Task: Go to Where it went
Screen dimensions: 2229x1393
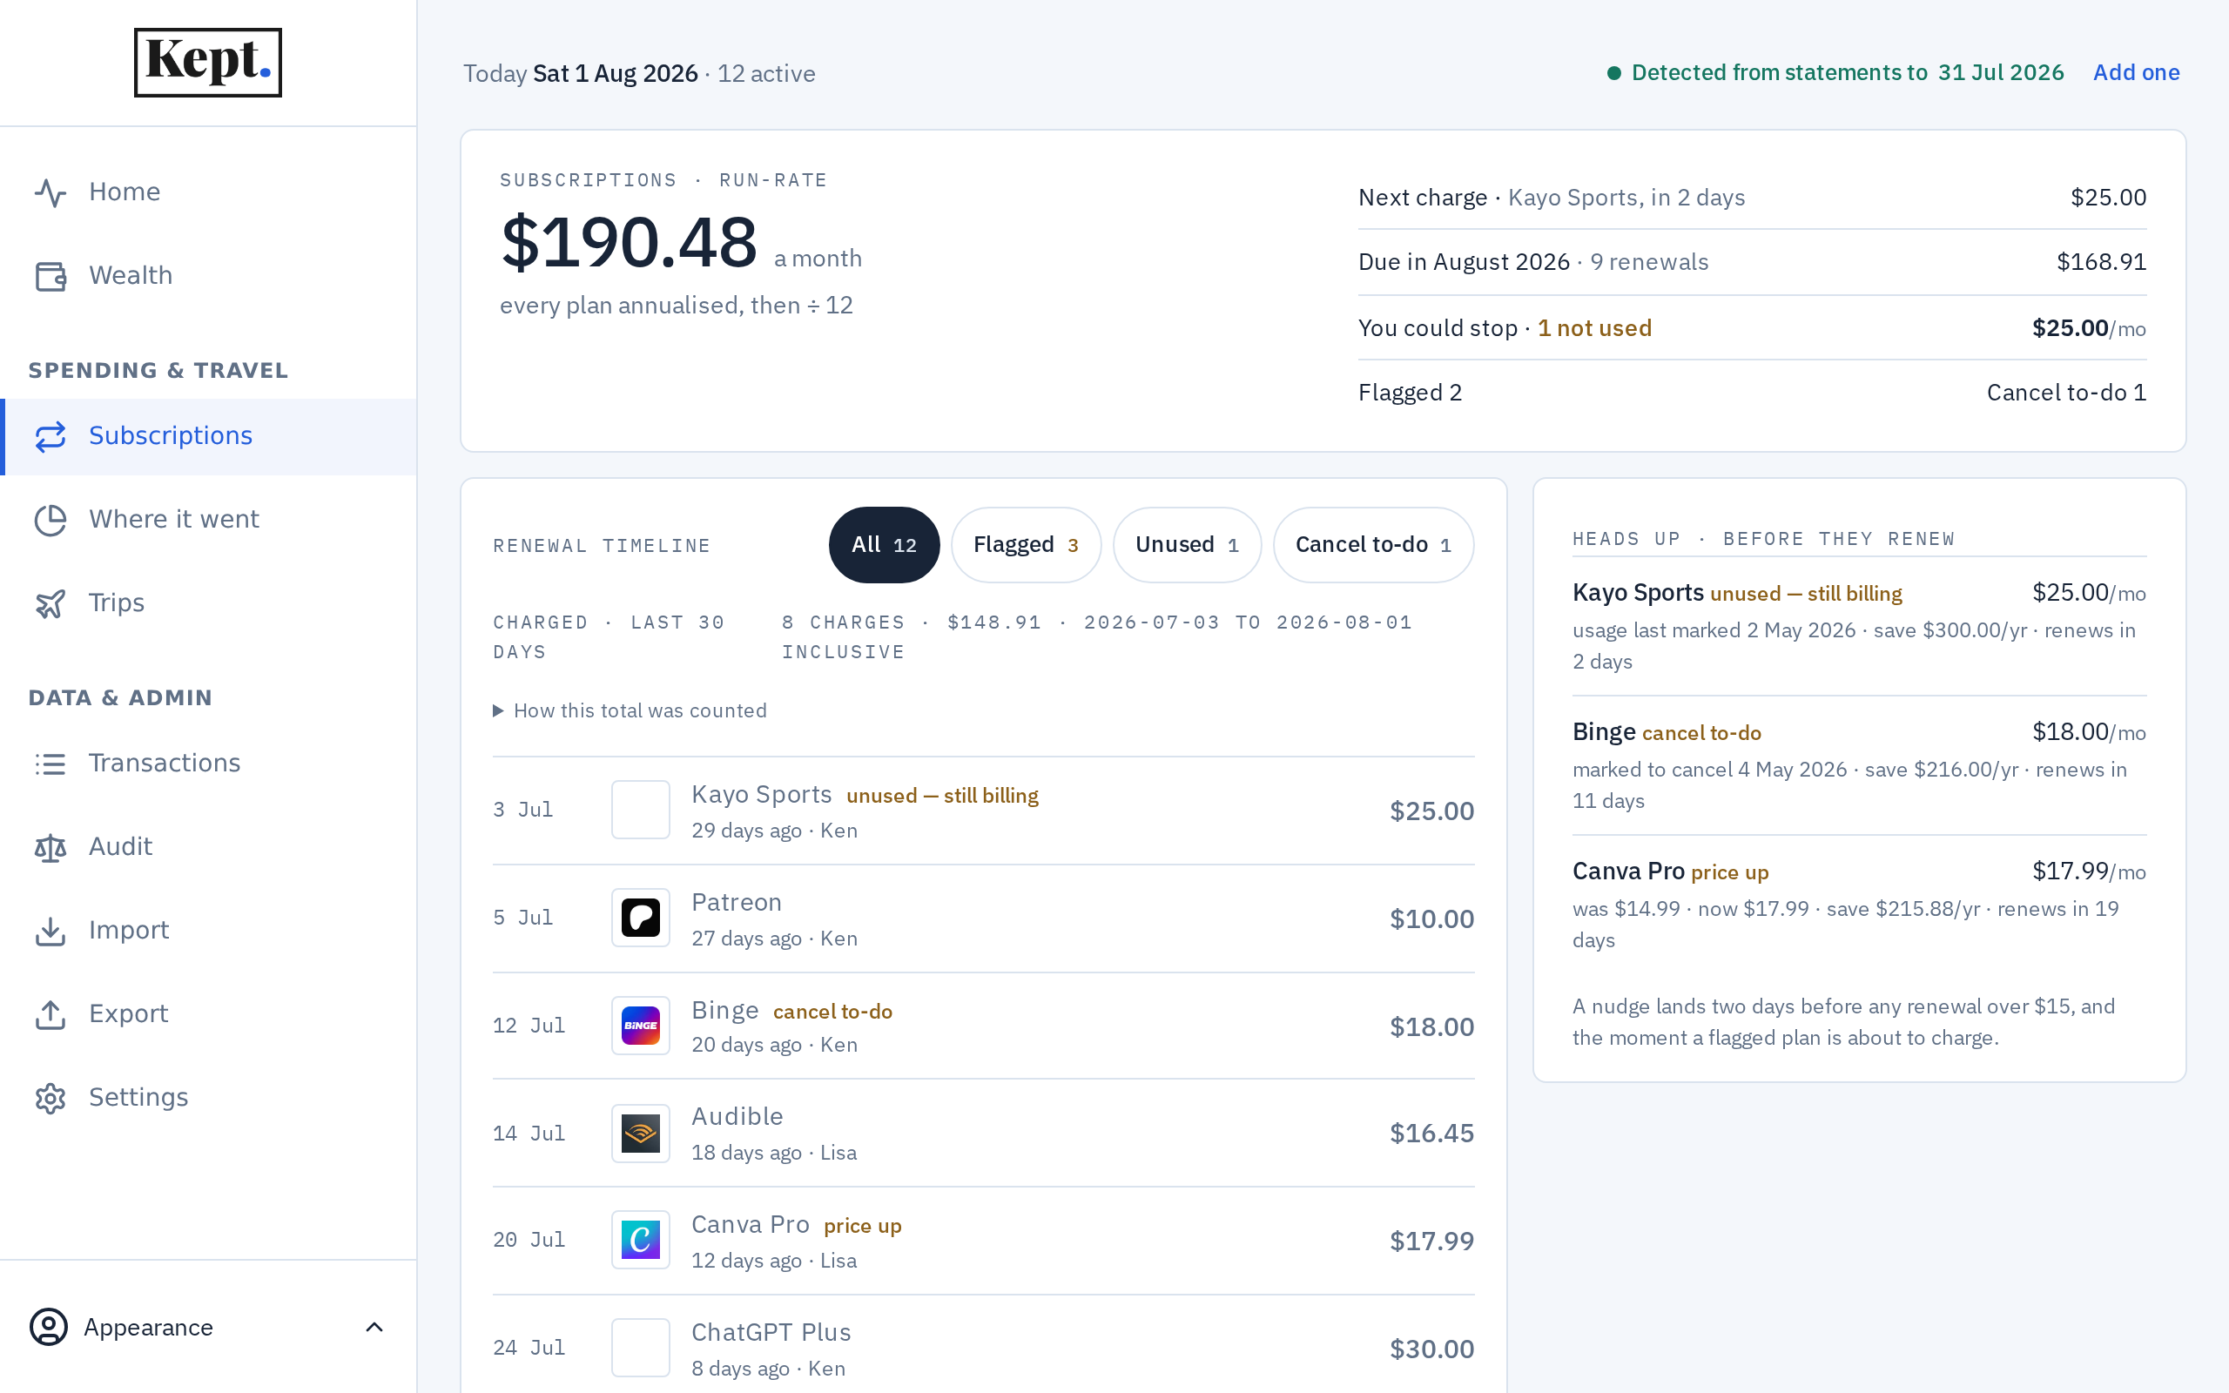Action: [x=208, y=521]
